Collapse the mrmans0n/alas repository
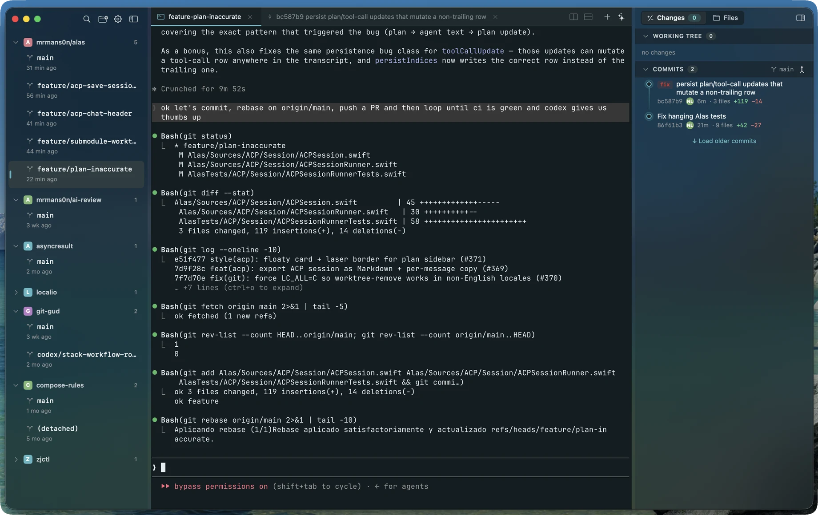 tap(16, 42)
